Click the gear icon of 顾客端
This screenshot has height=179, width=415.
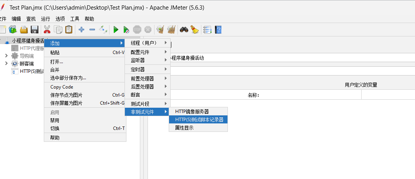pos(15,63)
